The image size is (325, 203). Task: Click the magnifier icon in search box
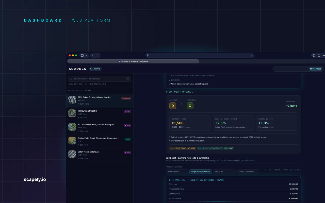tap(71, 79)
